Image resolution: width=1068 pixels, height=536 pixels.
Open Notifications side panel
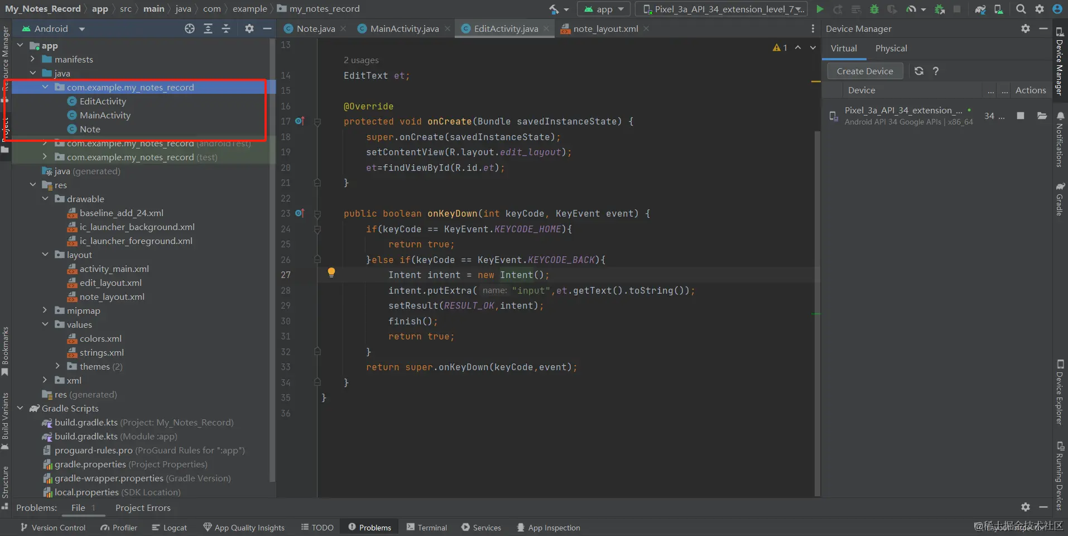point(1059,140)
